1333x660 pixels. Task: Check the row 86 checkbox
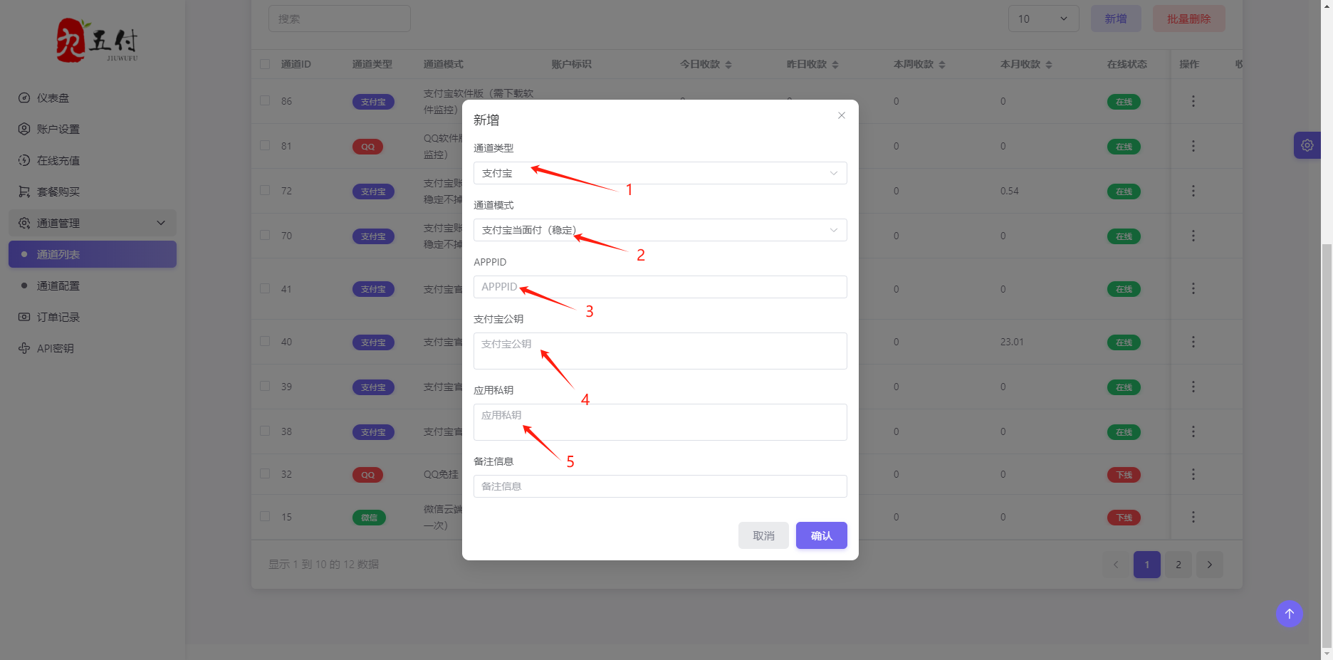(x=265, y=101)
